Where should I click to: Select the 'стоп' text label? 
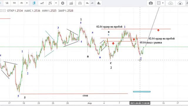point(85,95)
